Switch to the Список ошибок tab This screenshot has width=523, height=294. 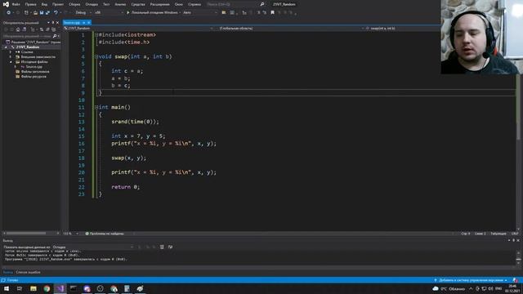pos(28,272)
